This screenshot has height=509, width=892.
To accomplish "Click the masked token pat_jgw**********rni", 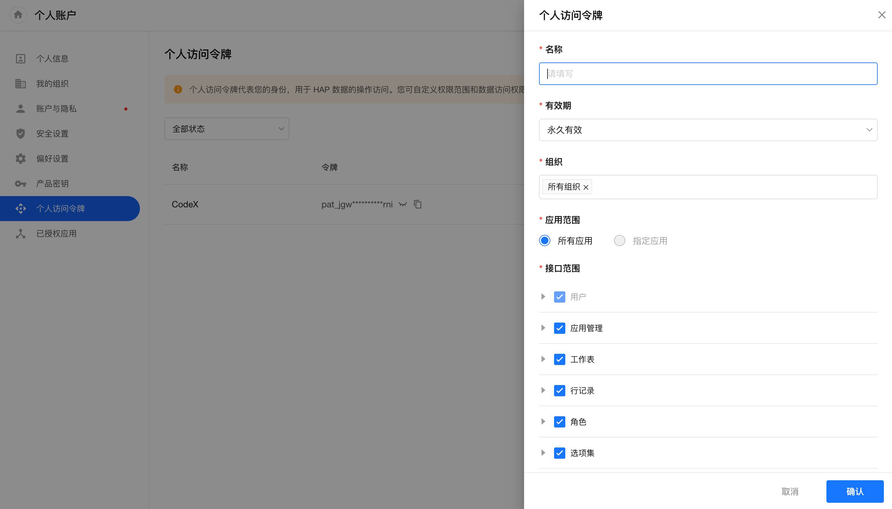I will (x=357, y=204).
